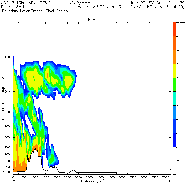Click the 900 hPa pressure tick label
This screenshot has width=186, height=186.
(x=7, y=167)
